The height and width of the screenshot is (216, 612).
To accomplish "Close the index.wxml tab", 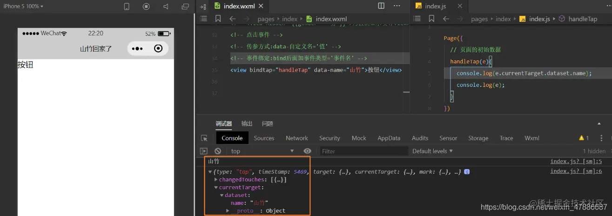I will pos(261,6).
